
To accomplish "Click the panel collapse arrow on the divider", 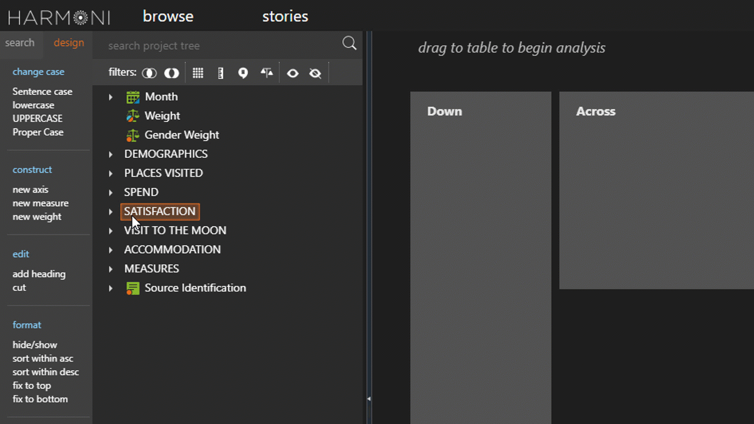I will click(x=369, y=399).
